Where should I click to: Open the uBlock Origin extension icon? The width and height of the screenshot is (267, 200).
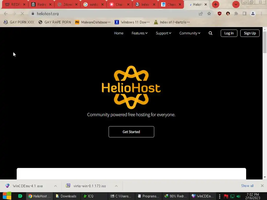tap(220, 14)
